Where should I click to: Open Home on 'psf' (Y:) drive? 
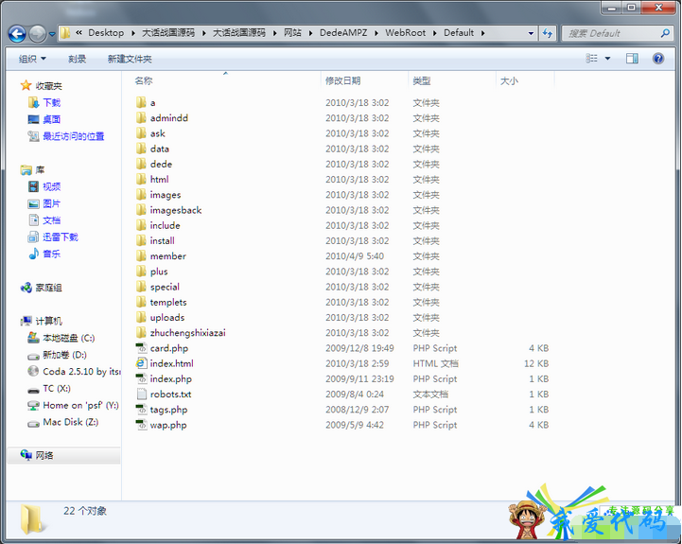80,405
